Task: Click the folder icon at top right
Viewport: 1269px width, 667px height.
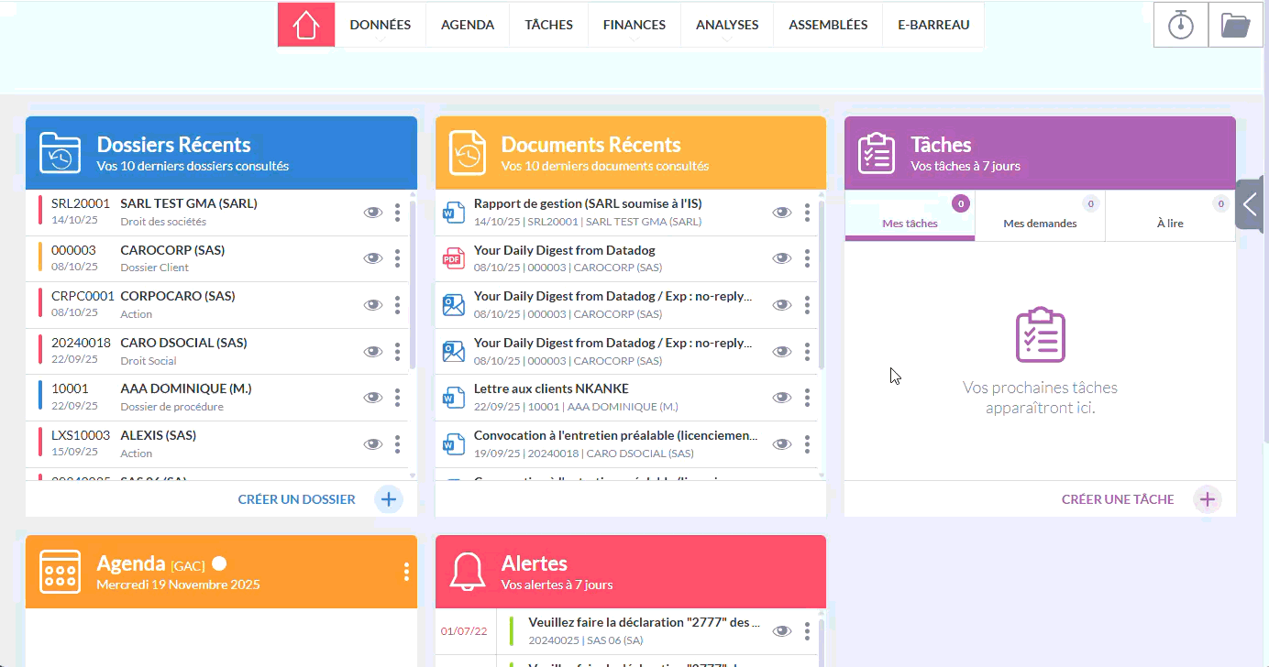Action: pos(1235,25)
